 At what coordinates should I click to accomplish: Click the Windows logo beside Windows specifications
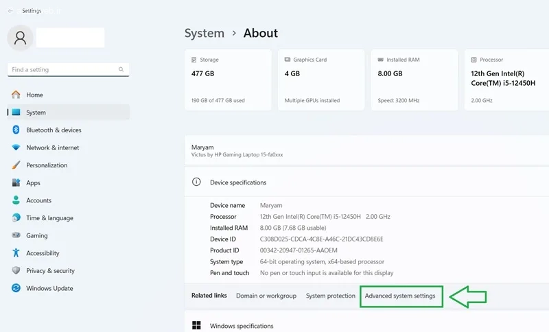coord(196,325)
